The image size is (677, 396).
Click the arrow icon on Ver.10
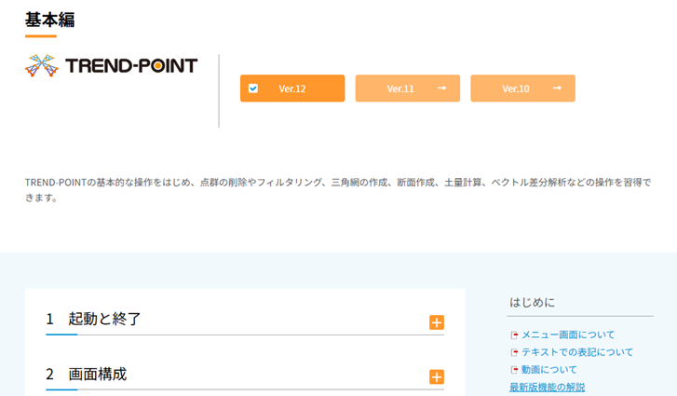click(x=557, y=89)
